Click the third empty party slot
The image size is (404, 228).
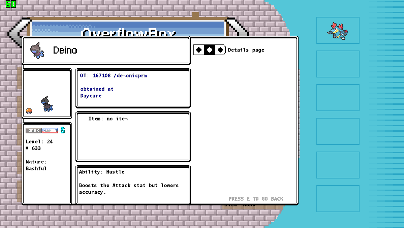pyautogui.click(x=338, y=98)
